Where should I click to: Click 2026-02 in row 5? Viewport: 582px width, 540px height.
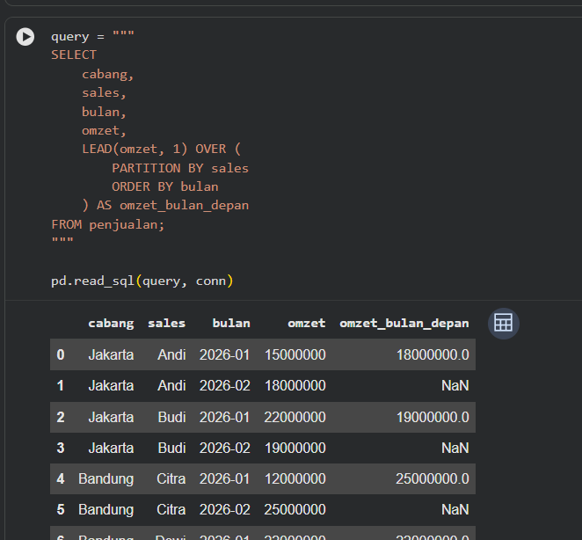(224, 509)
